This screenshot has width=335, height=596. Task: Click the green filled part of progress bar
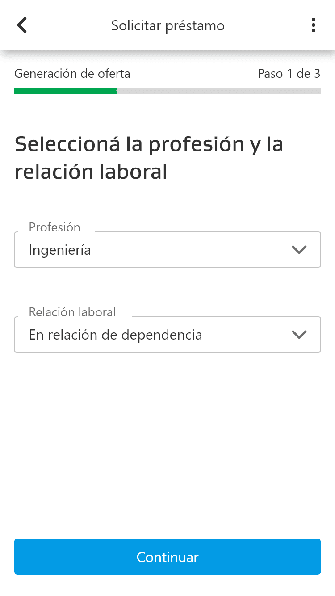point(65,91)
